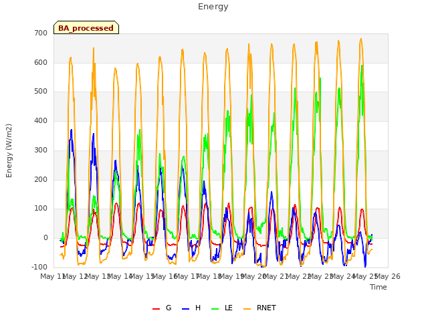Click the -100 y-axis tick label
Viewport: 428px width, 321px height.
[x=39, y=267]
